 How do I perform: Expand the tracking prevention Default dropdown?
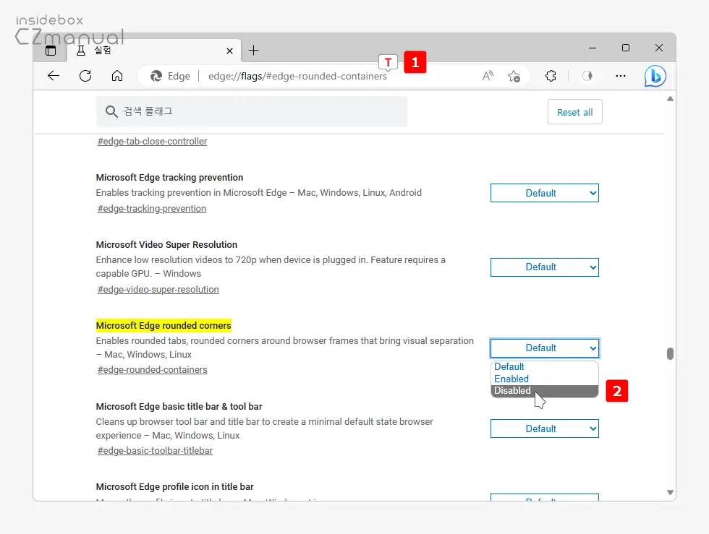coord(544,193)
